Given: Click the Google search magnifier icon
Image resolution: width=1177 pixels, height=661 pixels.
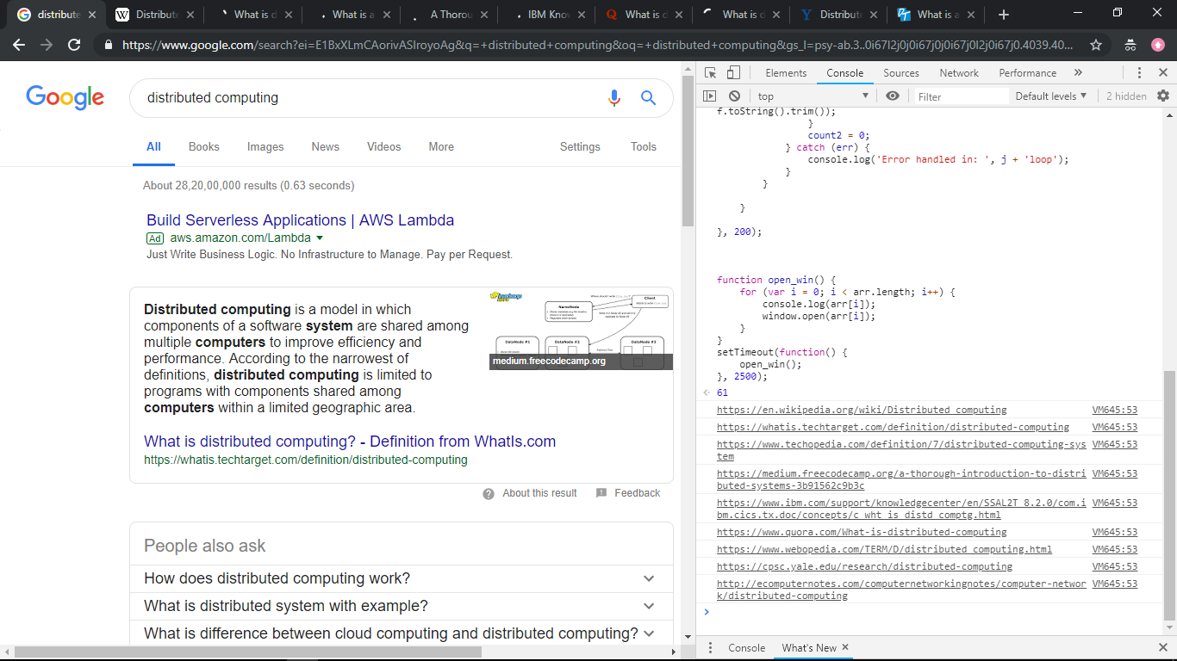Looking at the screenshot, I should coord(649,98).
